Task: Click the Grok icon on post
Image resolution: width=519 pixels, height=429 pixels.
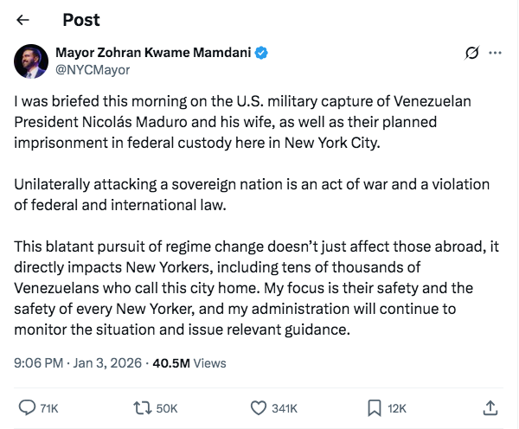Action: [471, 53]
